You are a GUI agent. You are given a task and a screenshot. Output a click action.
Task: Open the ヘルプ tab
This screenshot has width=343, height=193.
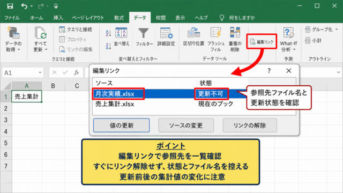click(202, 18)
